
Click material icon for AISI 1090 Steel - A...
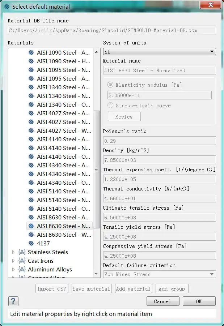pyautogui.click(x=31, y=53)
